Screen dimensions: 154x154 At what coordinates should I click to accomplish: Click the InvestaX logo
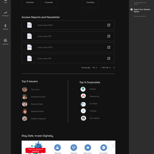pyautogui.click(x=83, y=111)
